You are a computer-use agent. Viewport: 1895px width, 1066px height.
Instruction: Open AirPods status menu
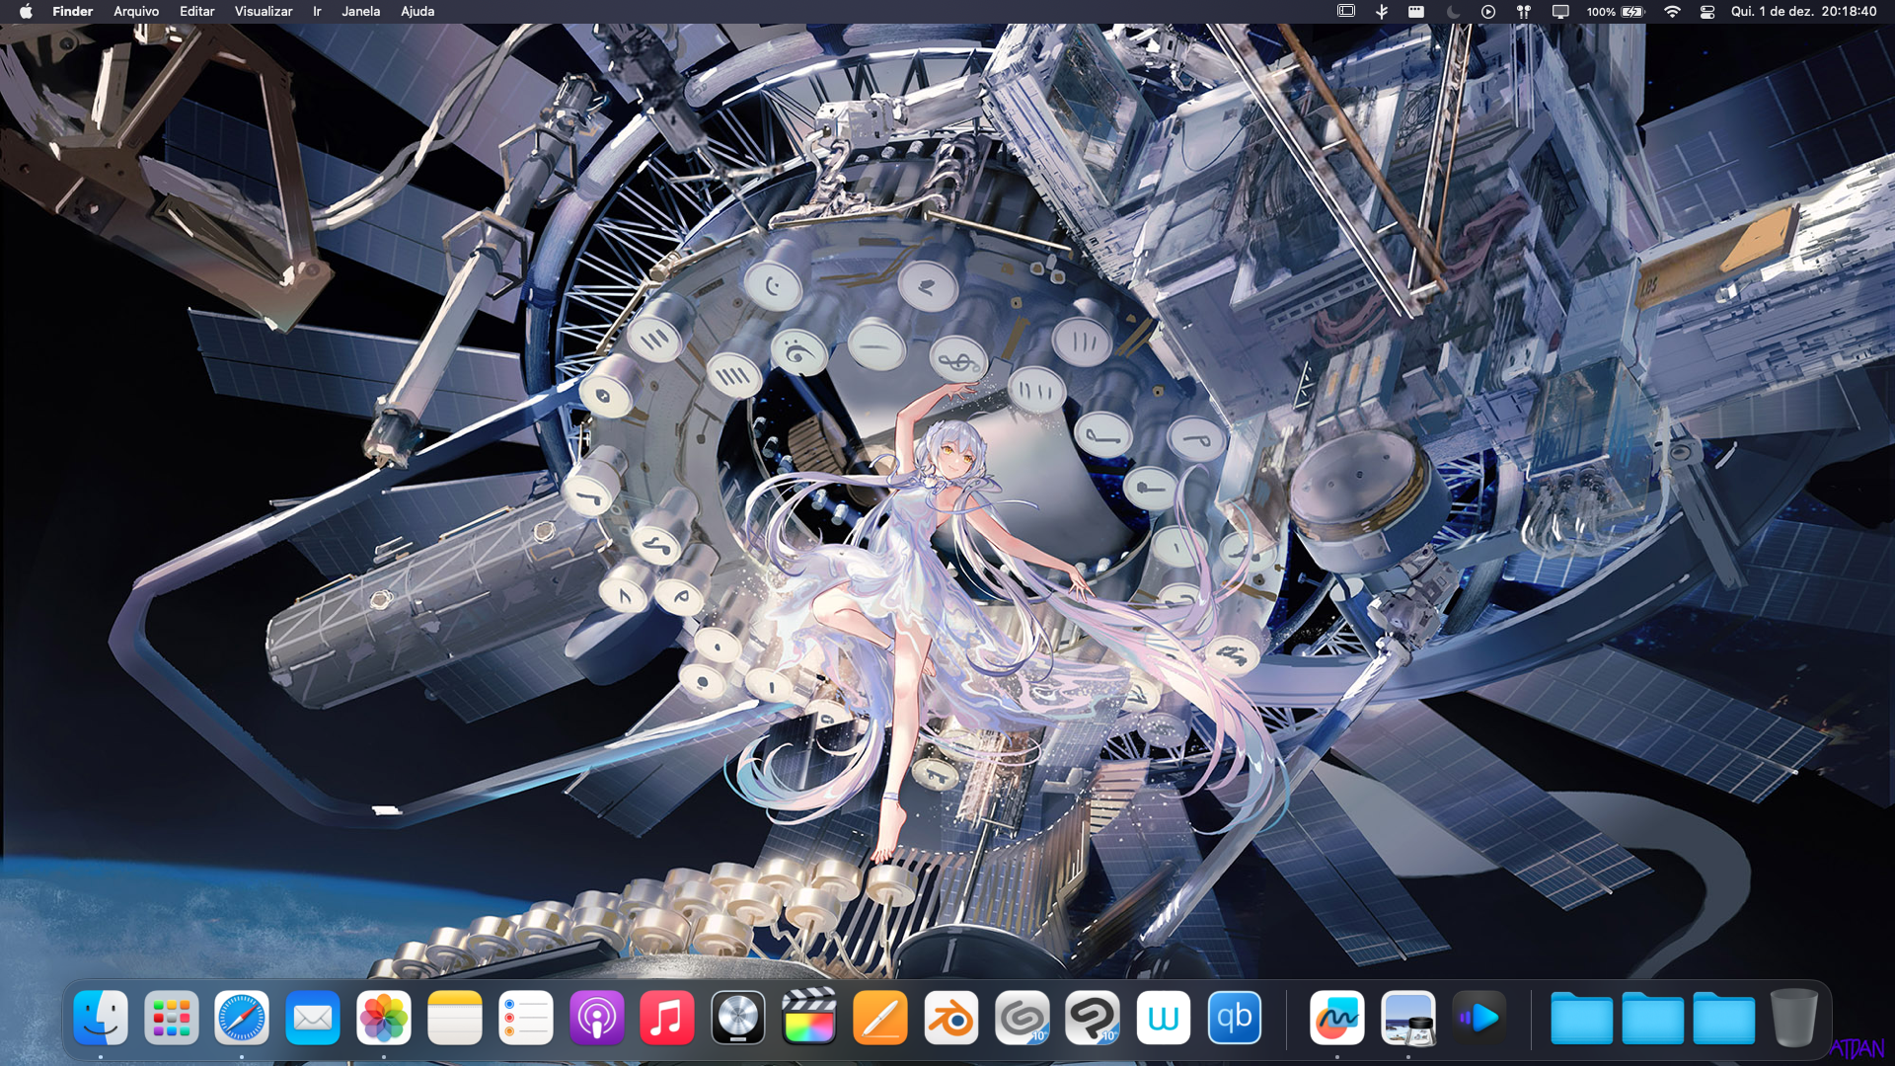pos(1524,12)
